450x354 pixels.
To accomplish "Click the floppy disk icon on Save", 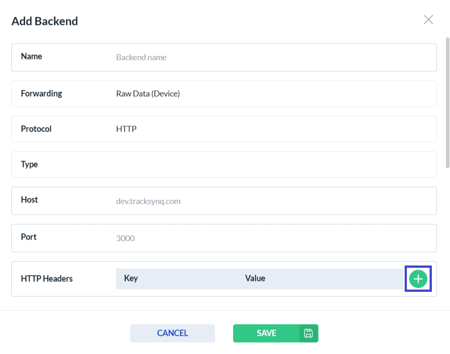I will pyautogui.click(x=308, y=333).
